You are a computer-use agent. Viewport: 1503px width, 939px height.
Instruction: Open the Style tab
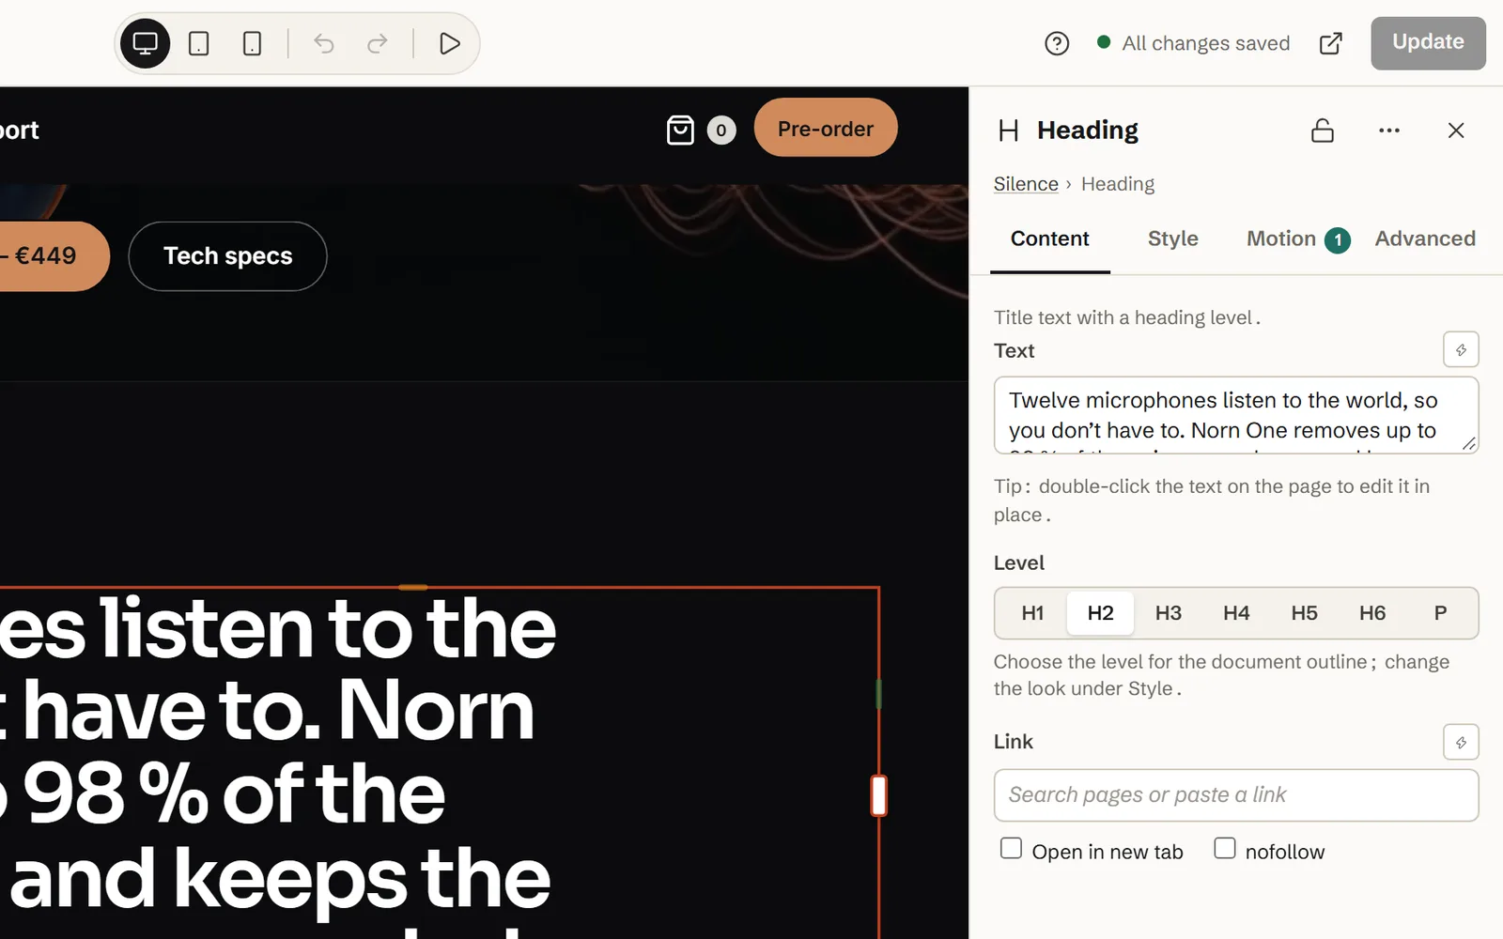[1173, 239]
